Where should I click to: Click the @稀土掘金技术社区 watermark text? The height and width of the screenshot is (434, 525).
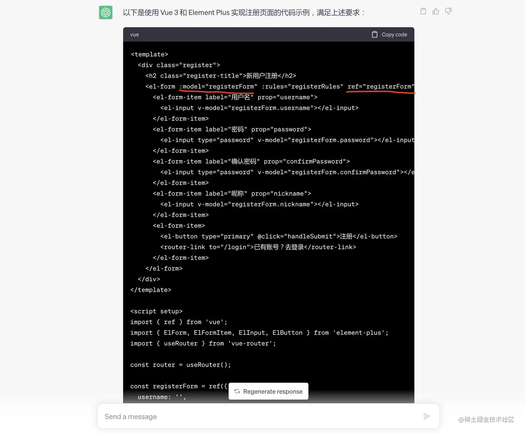point(486,419)
